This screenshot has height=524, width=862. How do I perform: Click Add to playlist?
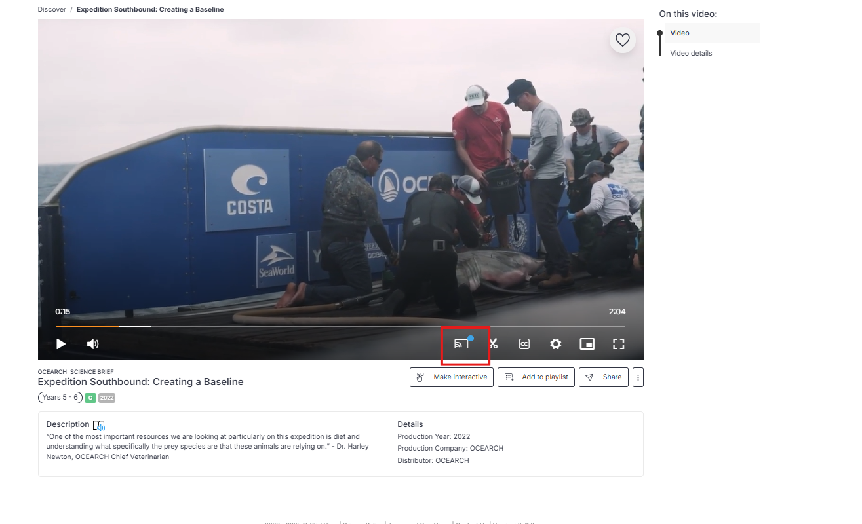click(536, 377)
